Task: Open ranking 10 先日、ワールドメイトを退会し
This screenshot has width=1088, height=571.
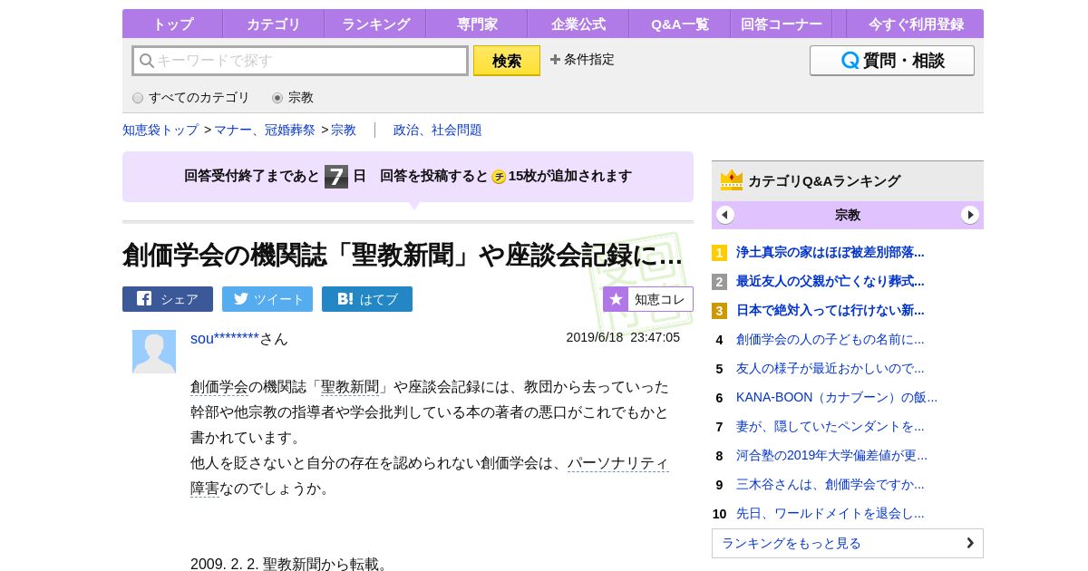Action: tap(831, 513)
